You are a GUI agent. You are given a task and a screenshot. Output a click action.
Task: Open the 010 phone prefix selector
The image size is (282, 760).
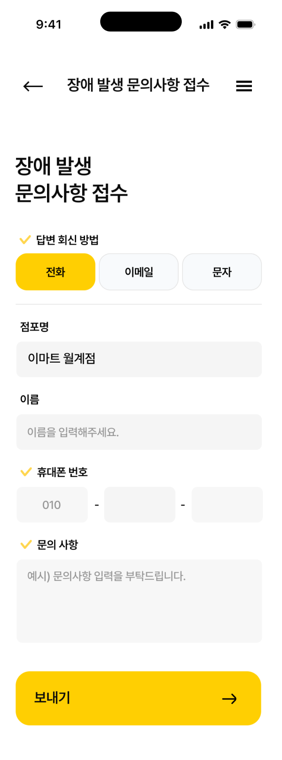[x=52, y=504]
